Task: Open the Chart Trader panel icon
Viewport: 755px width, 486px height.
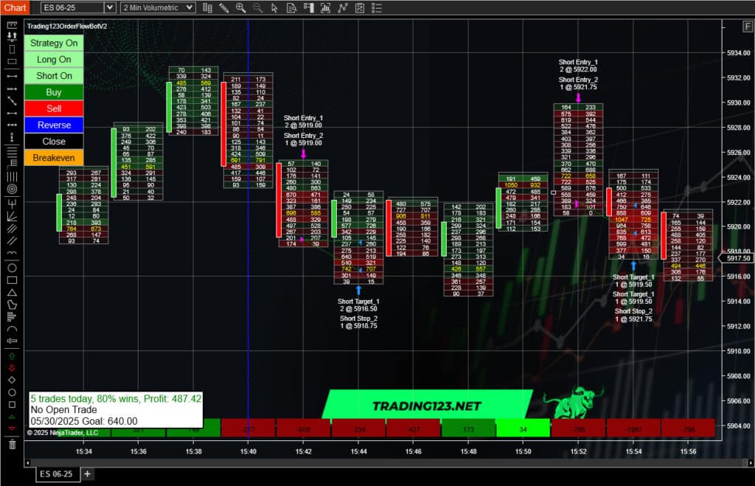Action: pos(309,7)
